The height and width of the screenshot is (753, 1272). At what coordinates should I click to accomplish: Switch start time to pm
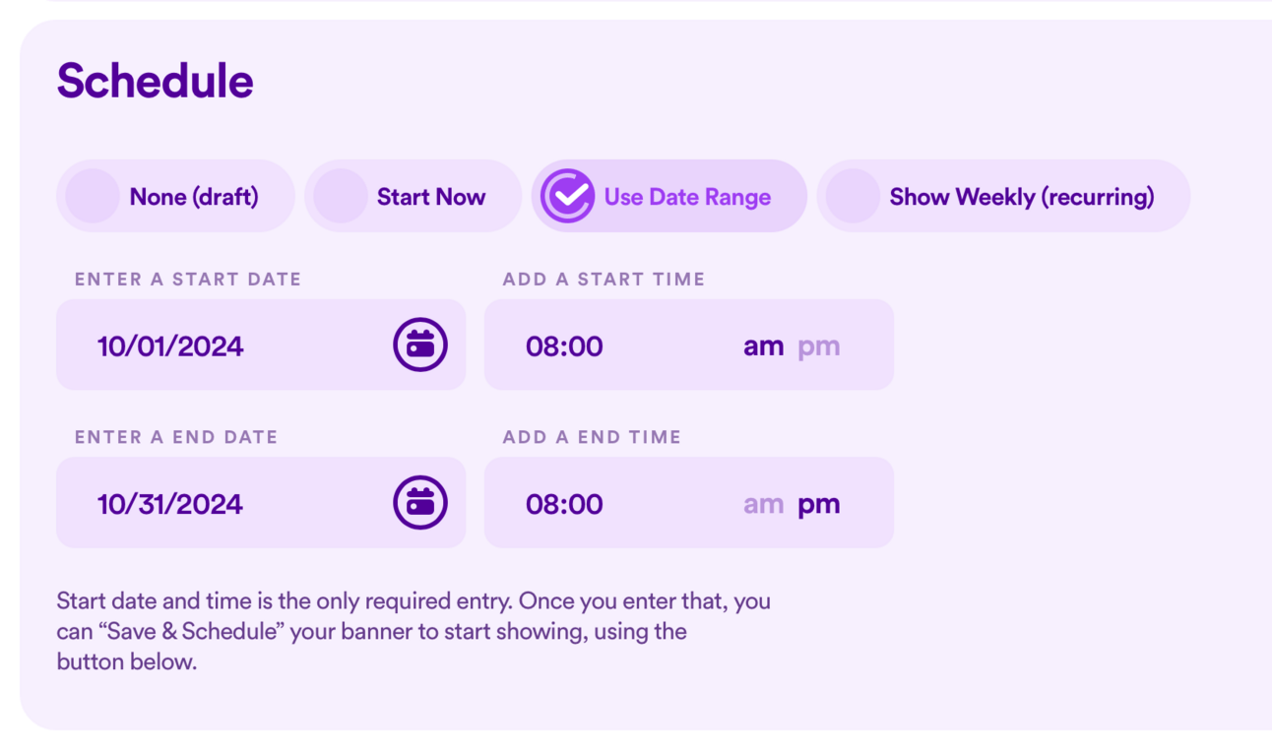(x=818, y=346)
